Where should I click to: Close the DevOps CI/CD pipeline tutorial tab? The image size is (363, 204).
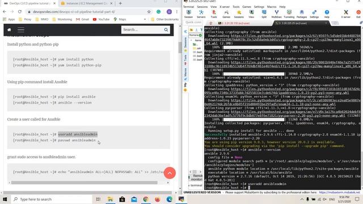(x=54, y=3)
